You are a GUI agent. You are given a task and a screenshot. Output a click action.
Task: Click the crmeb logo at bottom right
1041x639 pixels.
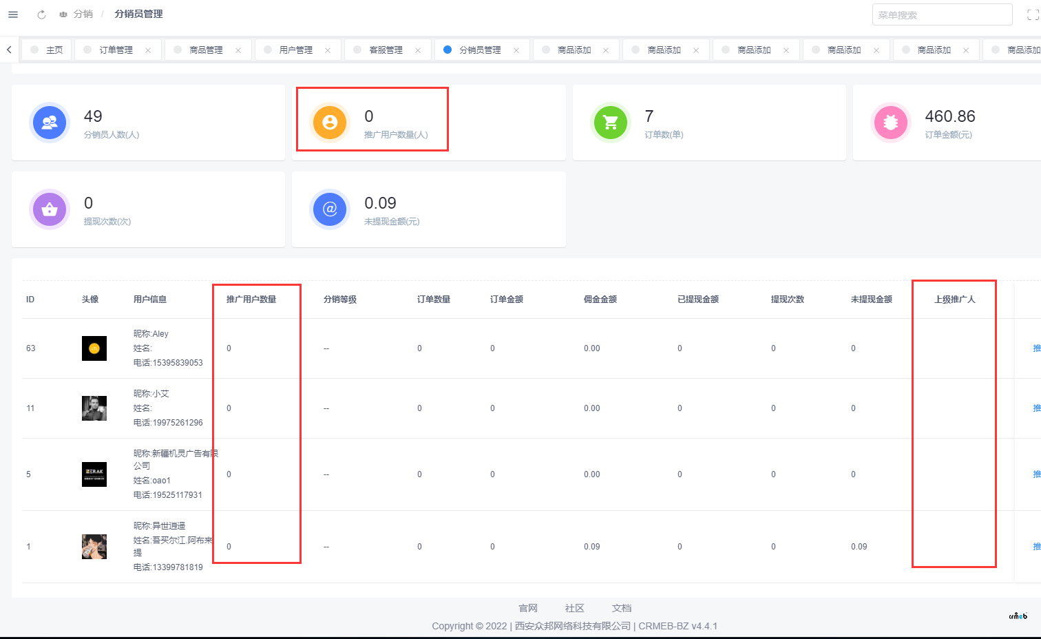1018,616
